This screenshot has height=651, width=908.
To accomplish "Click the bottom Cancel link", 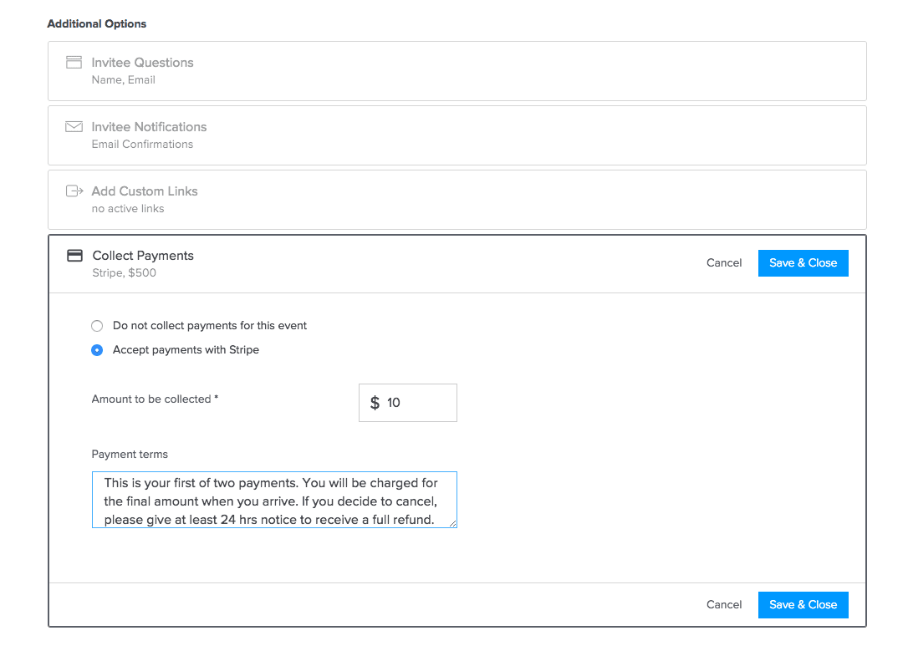I will (x=724, y=604).
